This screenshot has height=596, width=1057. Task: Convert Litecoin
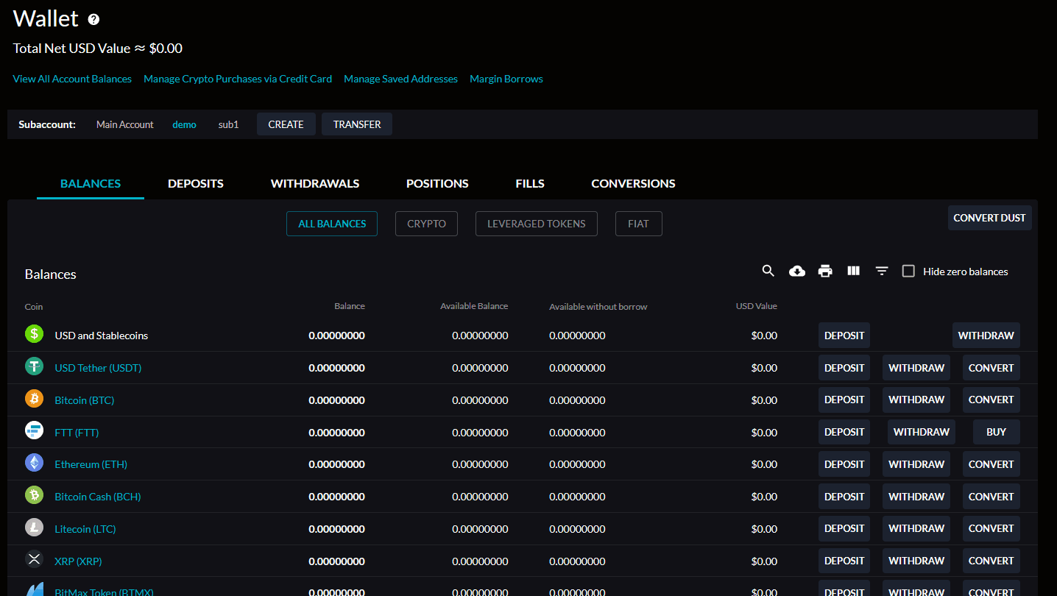(x=991, y=528)
